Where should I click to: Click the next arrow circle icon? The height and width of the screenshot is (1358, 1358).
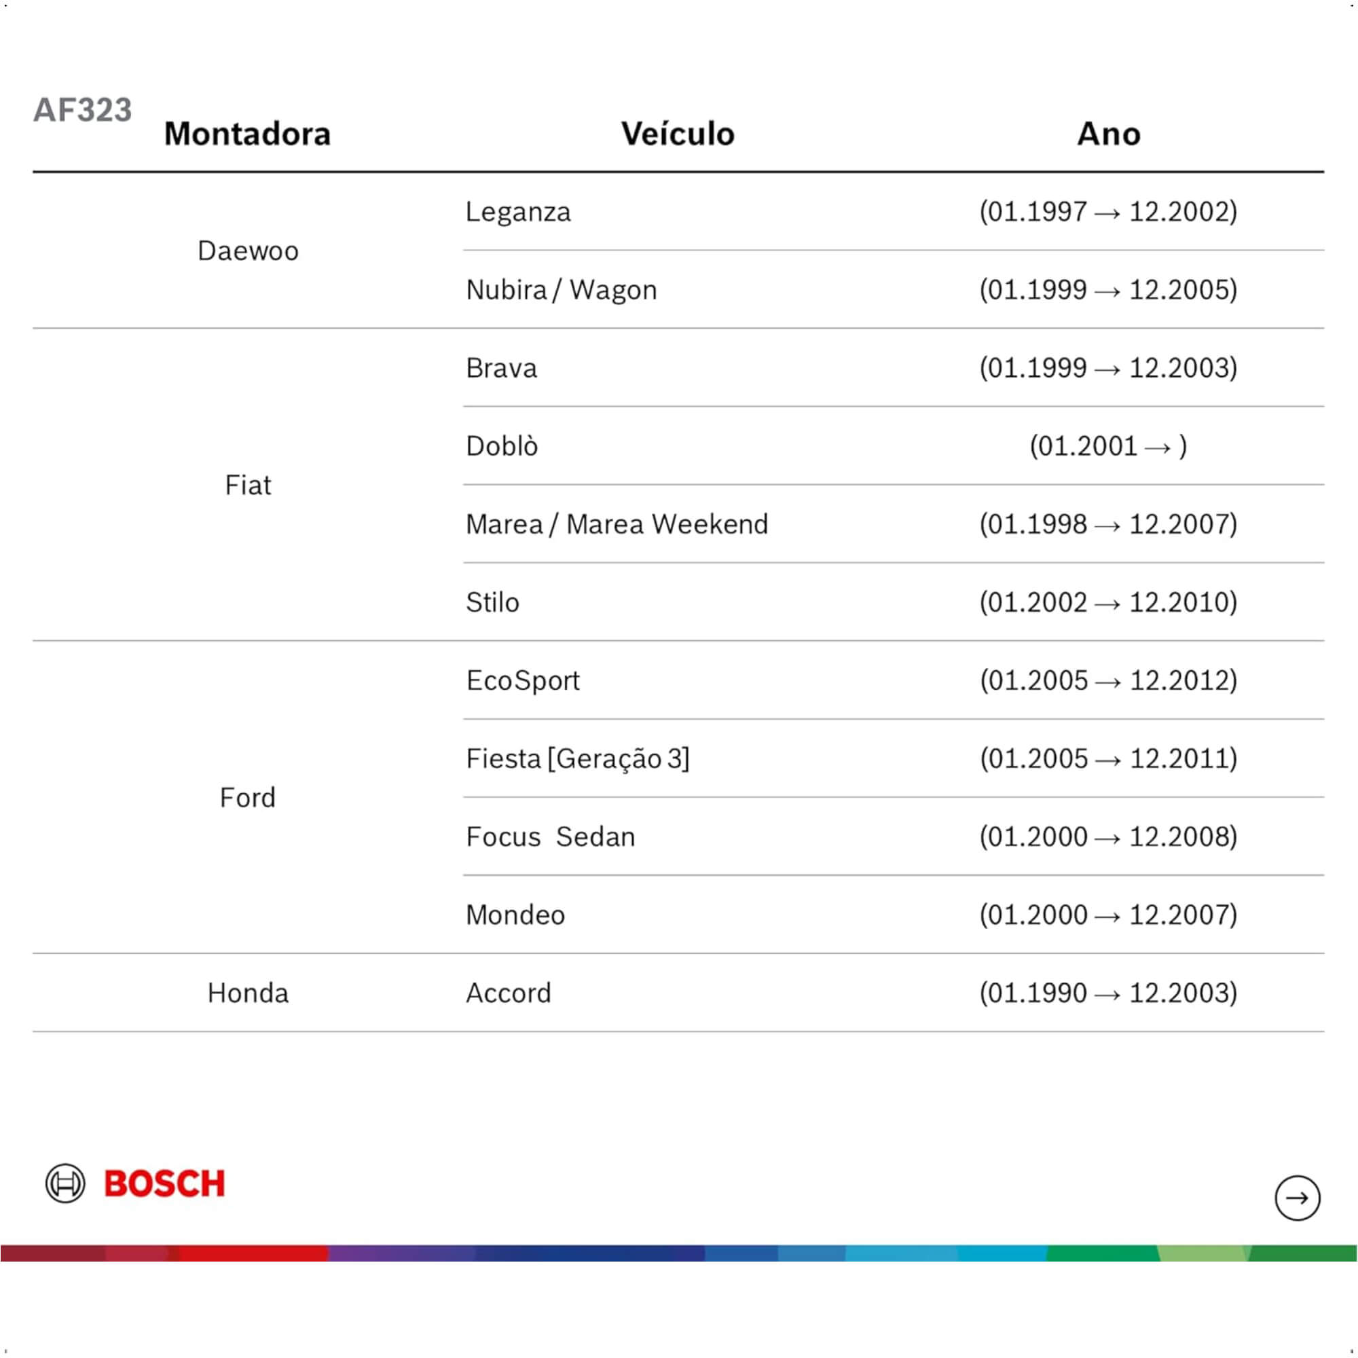[1297, 1198]
